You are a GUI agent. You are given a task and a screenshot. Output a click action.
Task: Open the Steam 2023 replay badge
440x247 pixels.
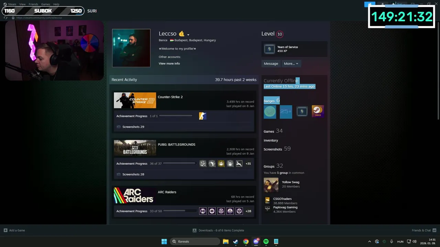(318, 112)
